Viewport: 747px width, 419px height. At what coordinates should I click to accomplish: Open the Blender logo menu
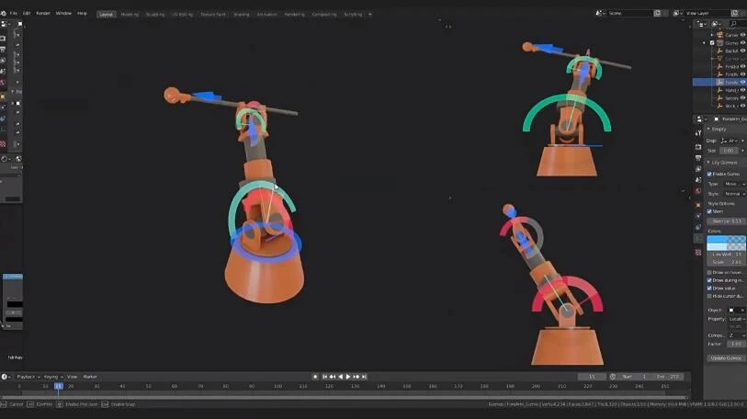coord(6,13)
